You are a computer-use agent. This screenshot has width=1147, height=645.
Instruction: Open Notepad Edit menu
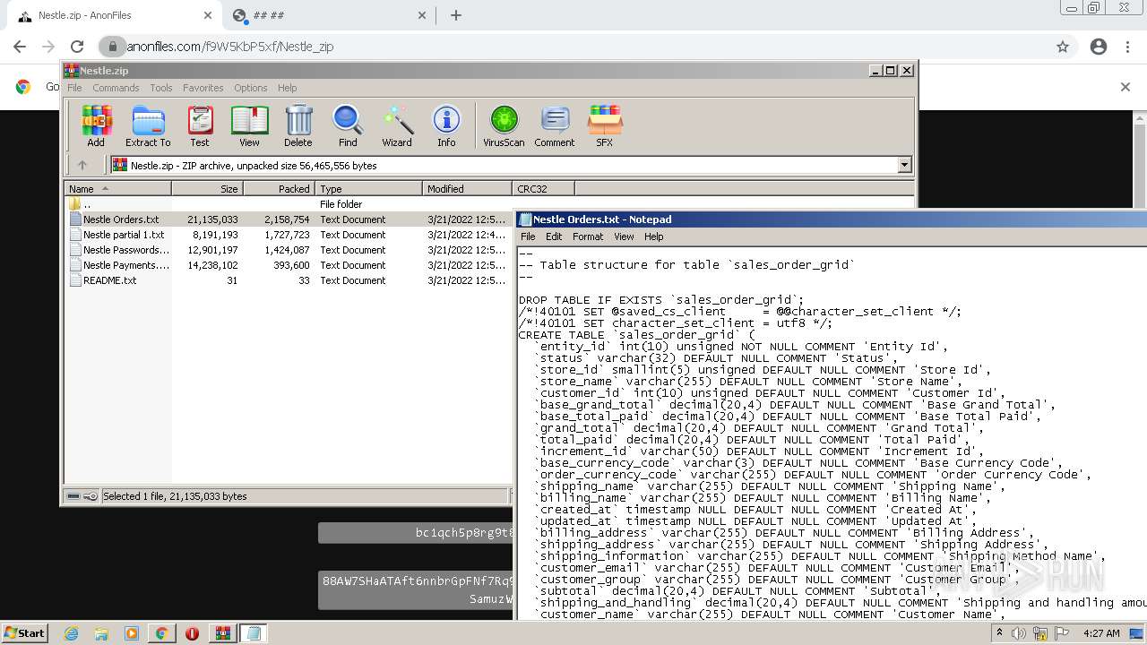tap(554, 236)
